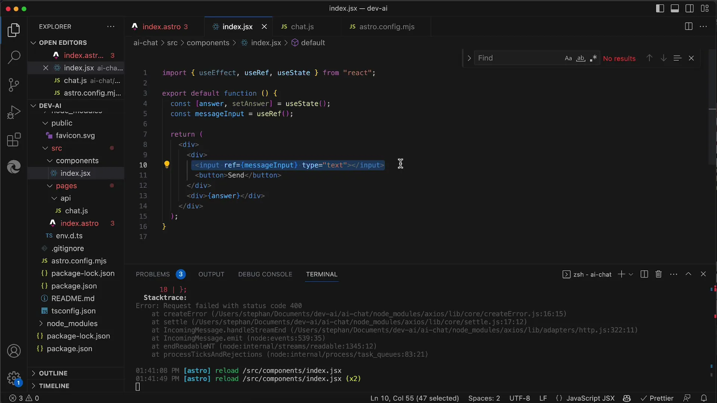Open the astro.config.mjs editor tab
Screen dimensions: 717x403
[x=386, y=27]
